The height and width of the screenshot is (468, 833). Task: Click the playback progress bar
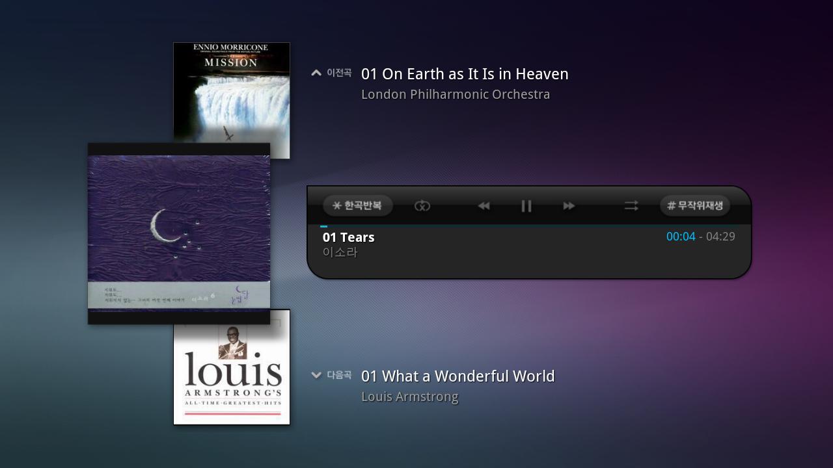click(528, 226)
